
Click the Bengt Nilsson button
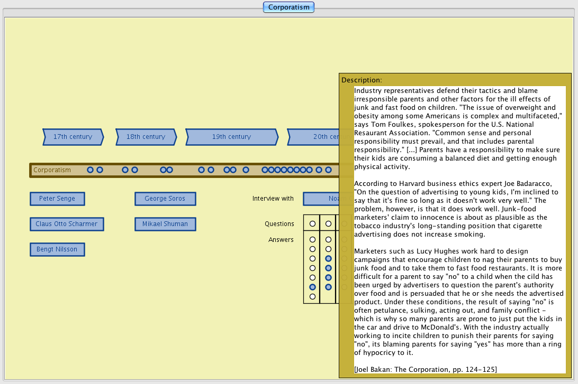(x=57, y=249)
